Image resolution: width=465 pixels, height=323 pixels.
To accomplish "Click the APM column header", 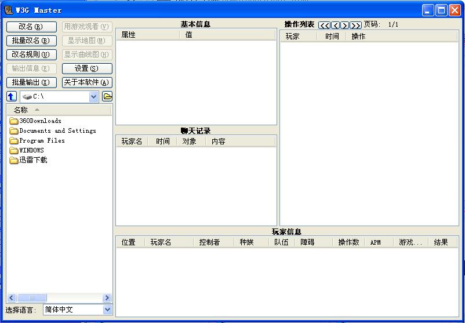I will [379, 242].
